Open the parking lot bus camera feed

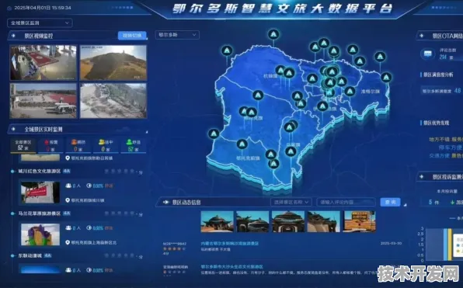pyautogui.click(x=44, y=101)
